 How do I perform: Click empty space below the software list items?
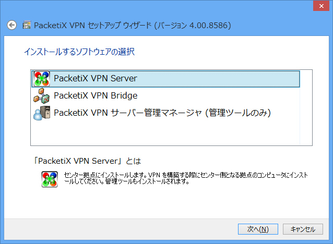[165, 132]
